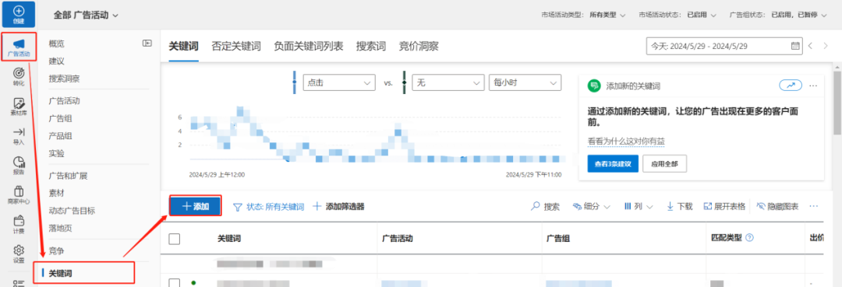
Task: Toggle 隐藏图表 chart visibility
Action: click(x=777, y=206)
